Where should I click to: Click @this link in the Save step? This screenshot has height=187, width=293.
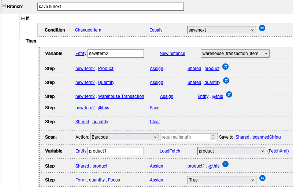click(x=104, y=108)
